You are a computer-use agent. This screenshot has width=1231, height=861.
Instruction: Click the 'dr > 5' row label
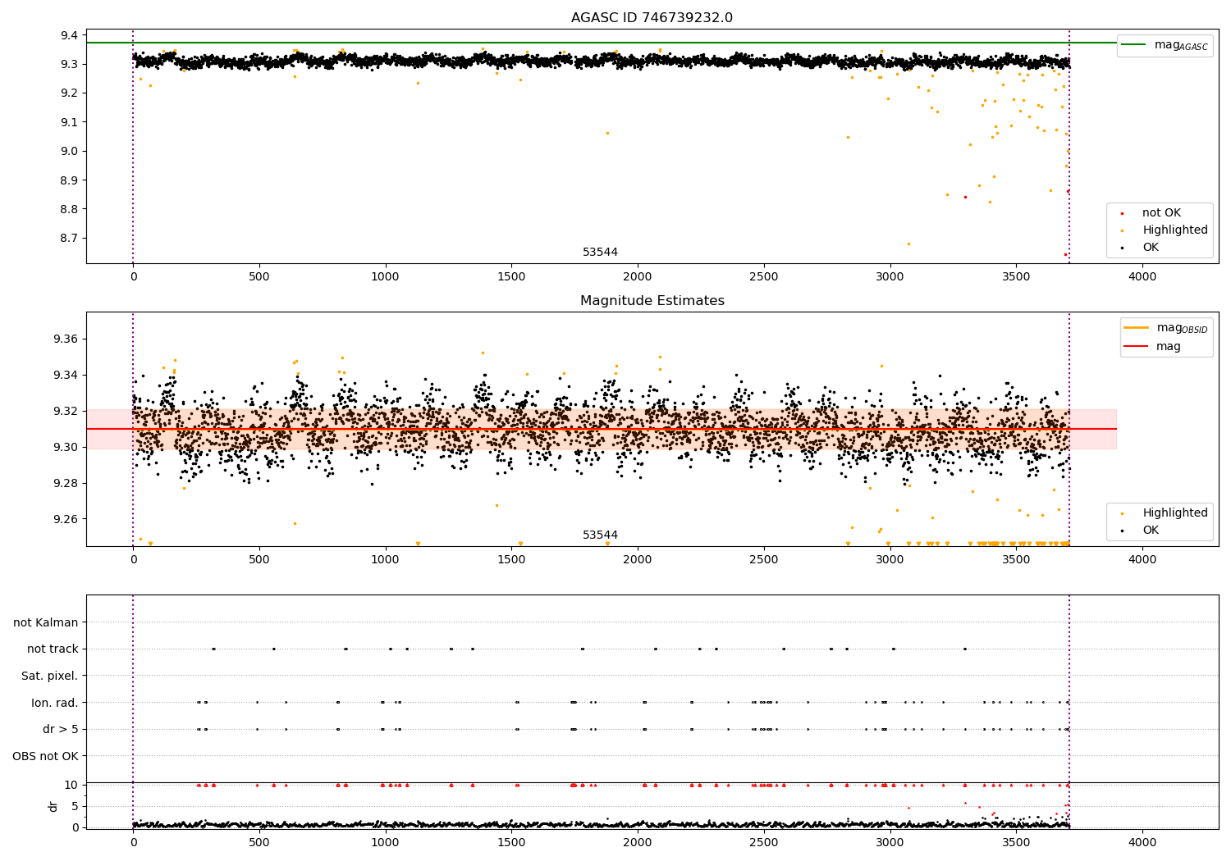click(x=61, y=730)
